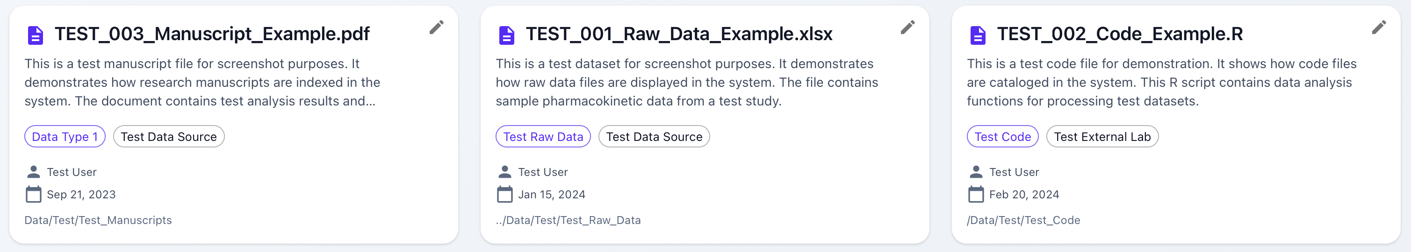Click the calendar icon beside Feb 20, 2024
This screenshot has height=252, width=1411.
point(976,195)
